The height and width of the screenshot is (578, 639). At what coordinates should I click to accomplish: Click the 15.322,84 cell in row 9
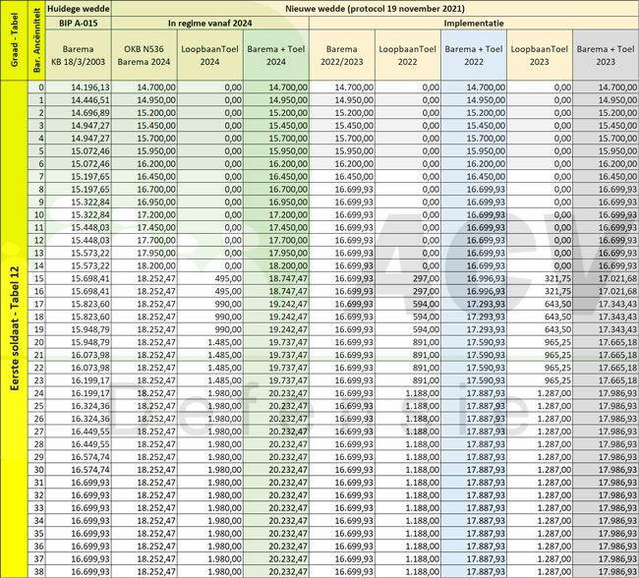click(79, 202)
